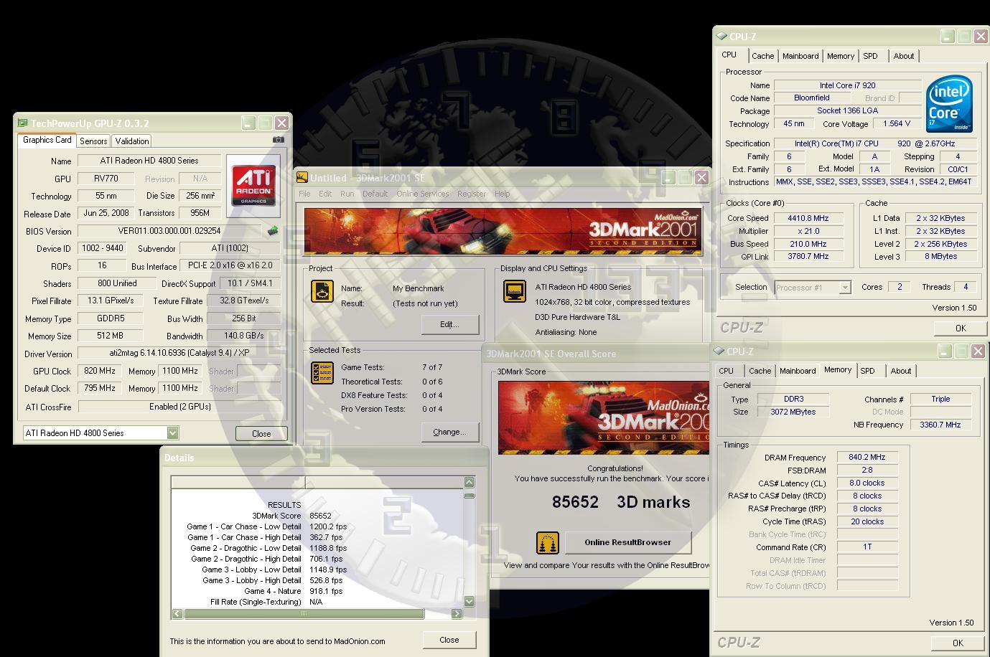Viewport: 990px width, 657px height.
Task: Click the DRAM Frequency 840.2 MHz field
Action: click(x=867, y=457)
